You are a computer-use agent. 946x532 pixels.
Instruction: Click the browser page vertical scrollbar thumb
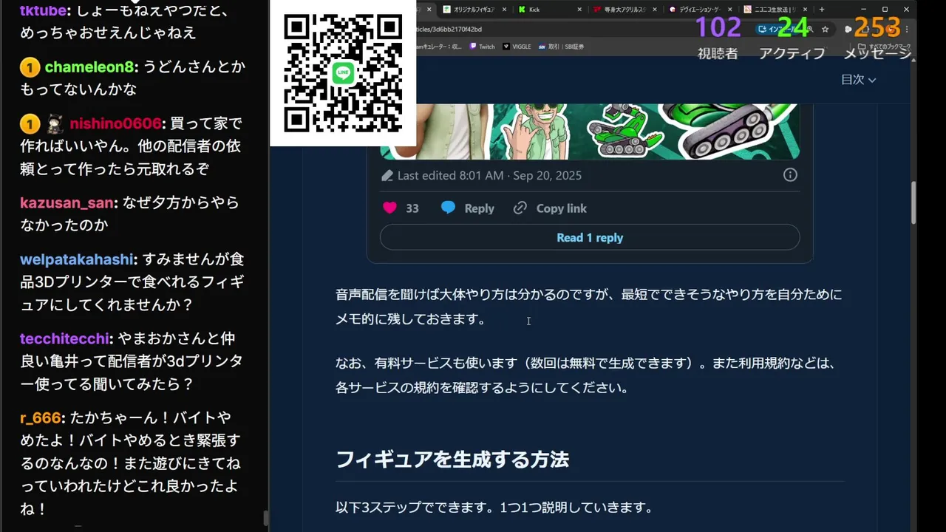(x=913, y=202)
